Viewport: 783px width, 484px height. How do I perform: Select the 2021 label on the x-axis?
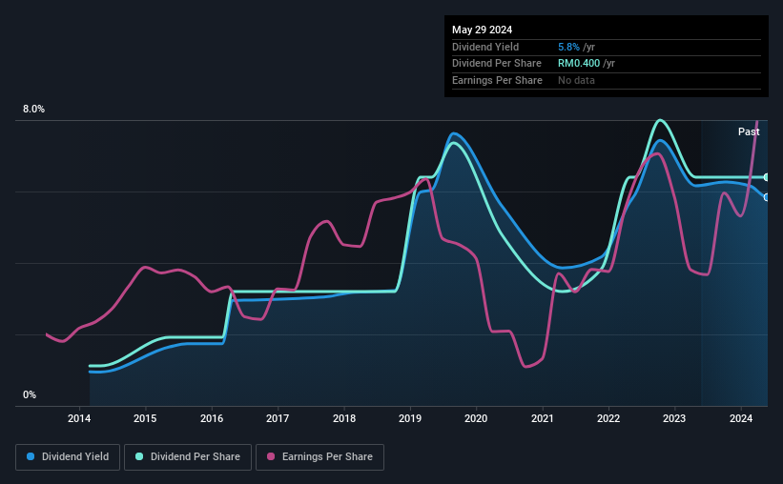point(543,418)
